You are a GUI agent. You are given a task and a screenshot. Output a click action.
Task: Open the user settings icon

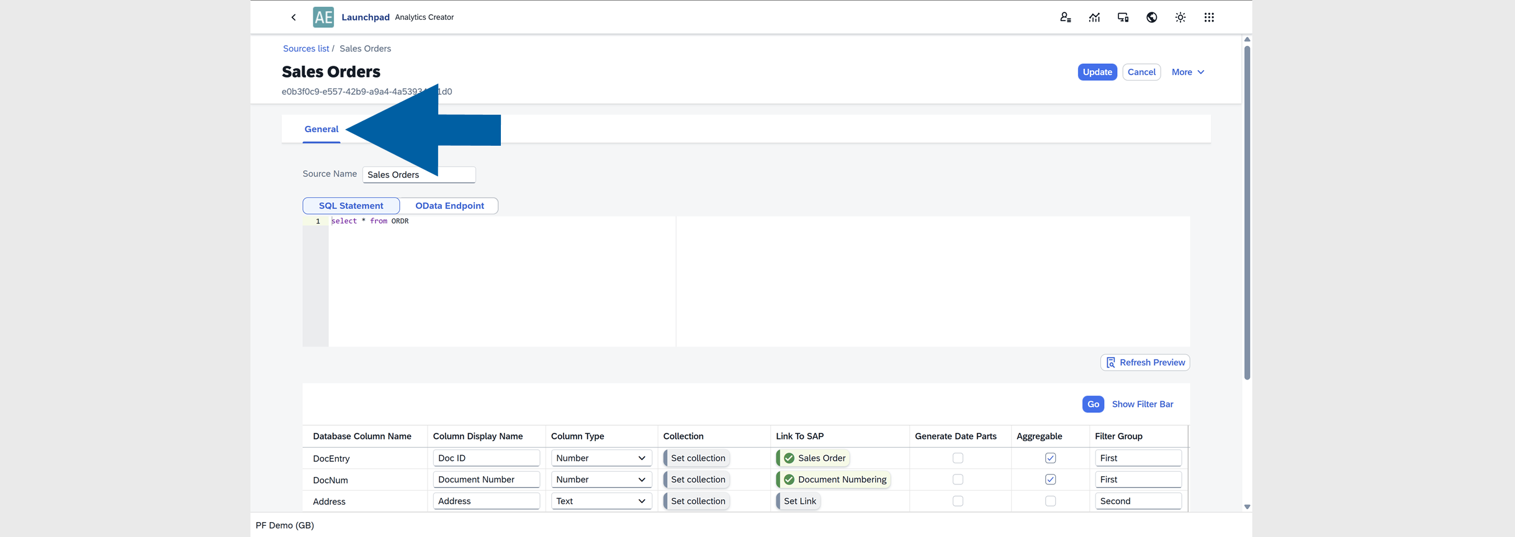coord(1065,17)
